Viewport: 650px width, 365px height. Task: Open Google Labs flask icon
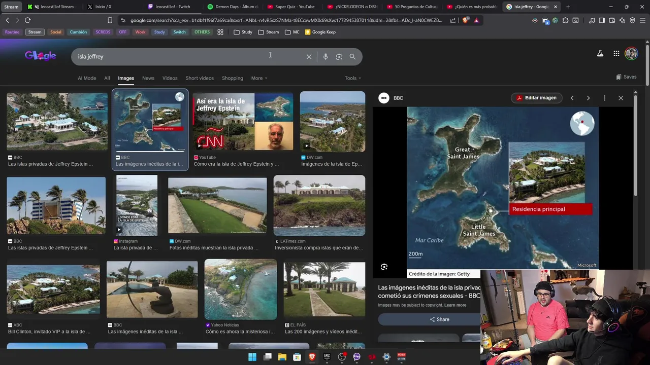click(x=600, y=53)
